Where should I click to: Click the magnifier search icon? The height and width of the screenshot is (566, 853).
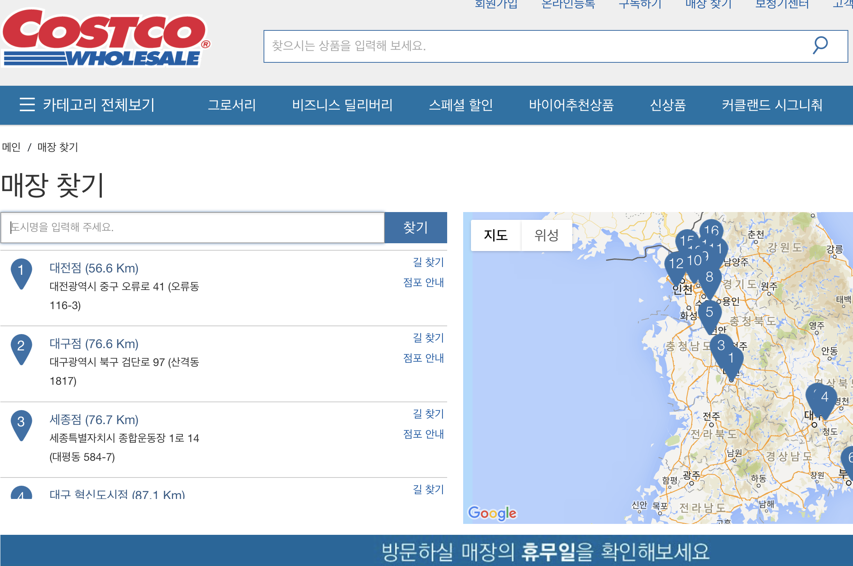click(x=820, y=46)
